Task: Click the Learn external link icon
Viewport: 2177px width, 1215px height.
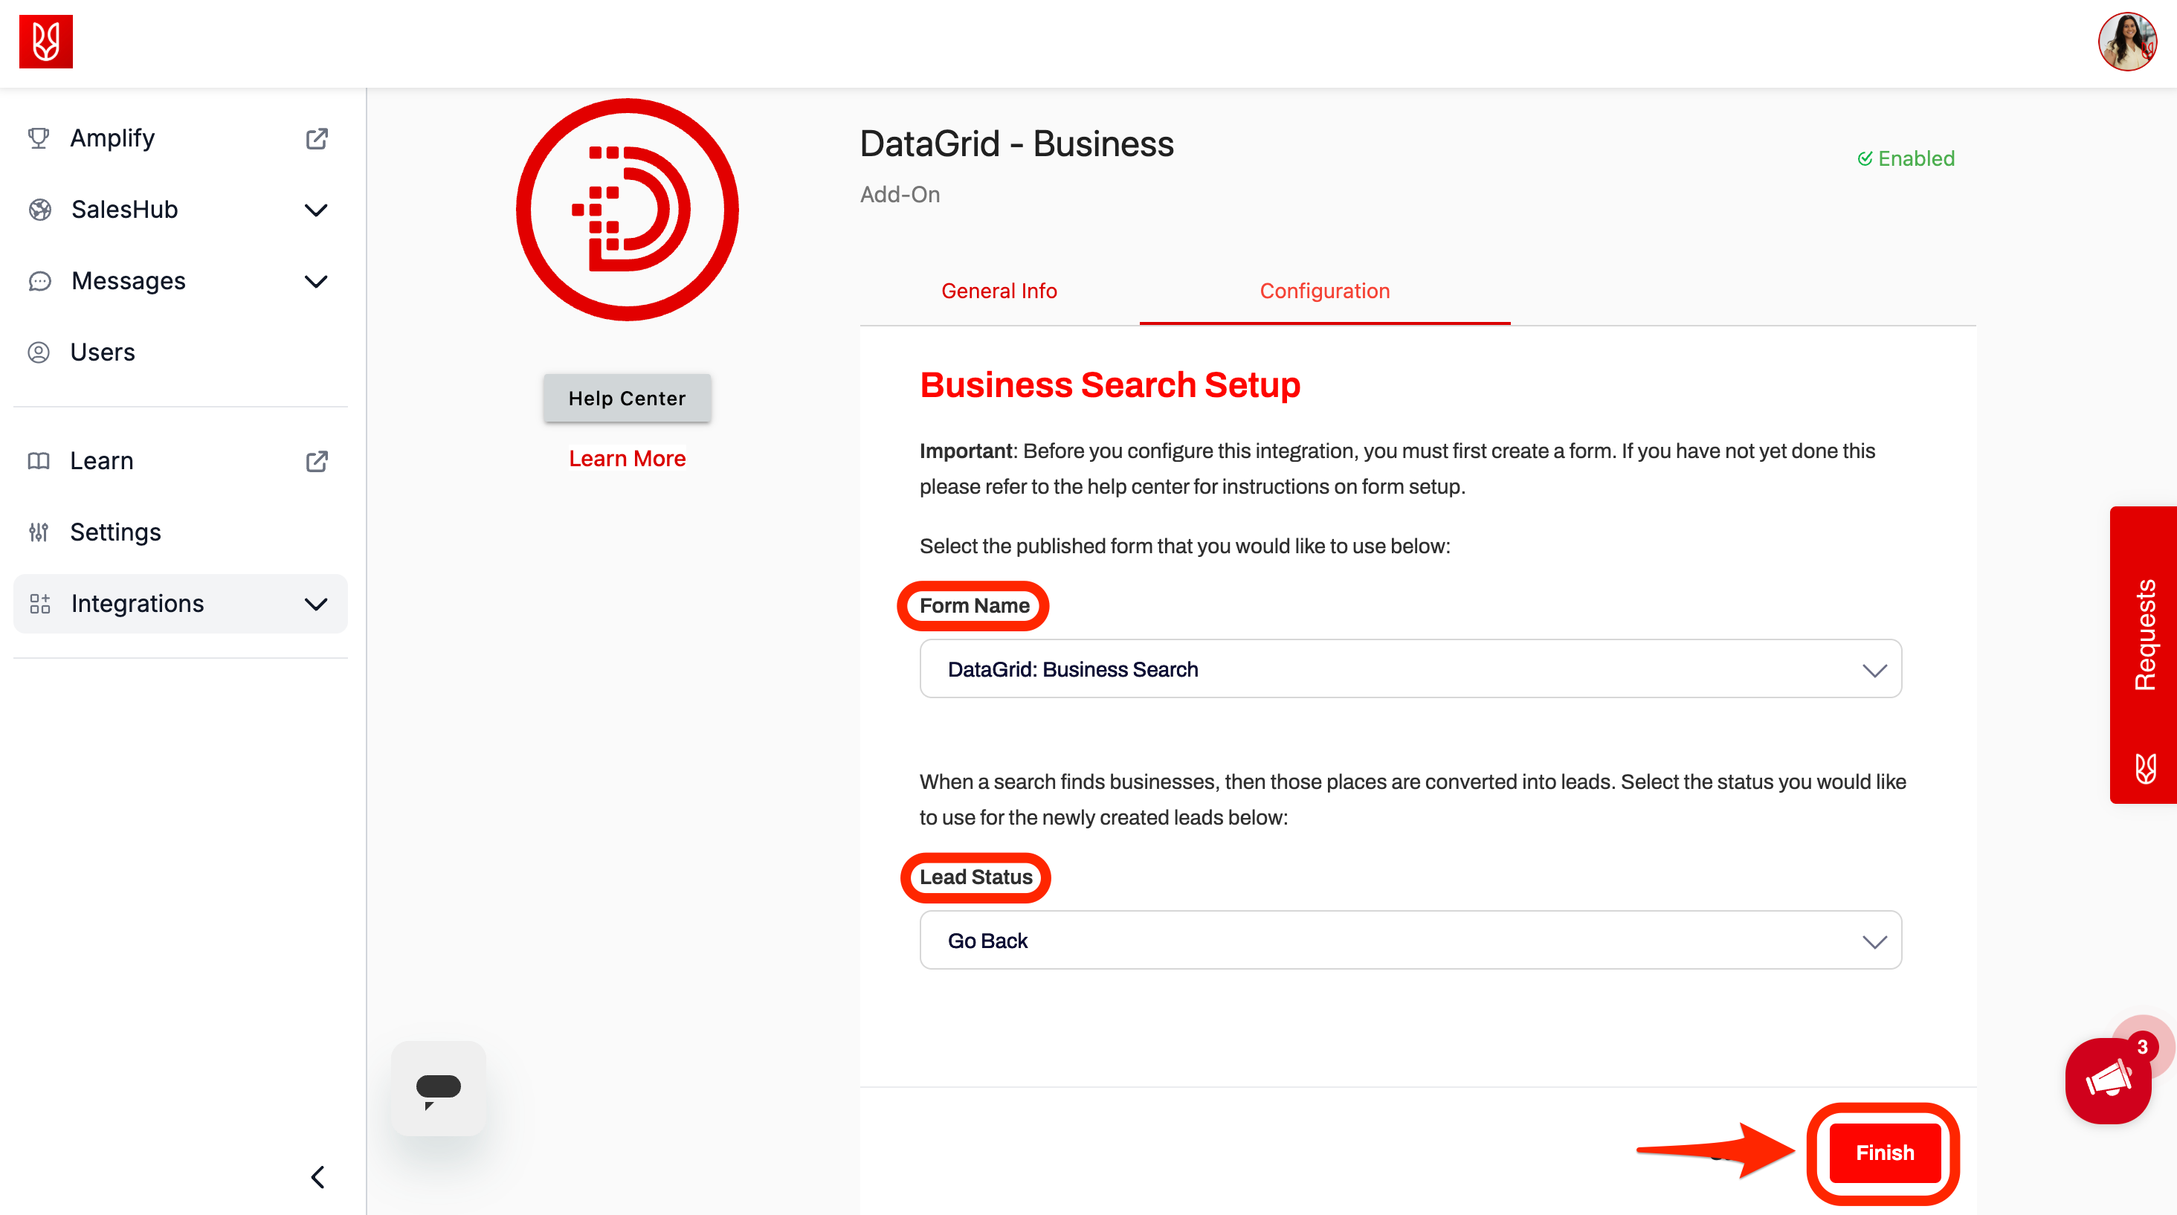Action: tap(316, 461)
